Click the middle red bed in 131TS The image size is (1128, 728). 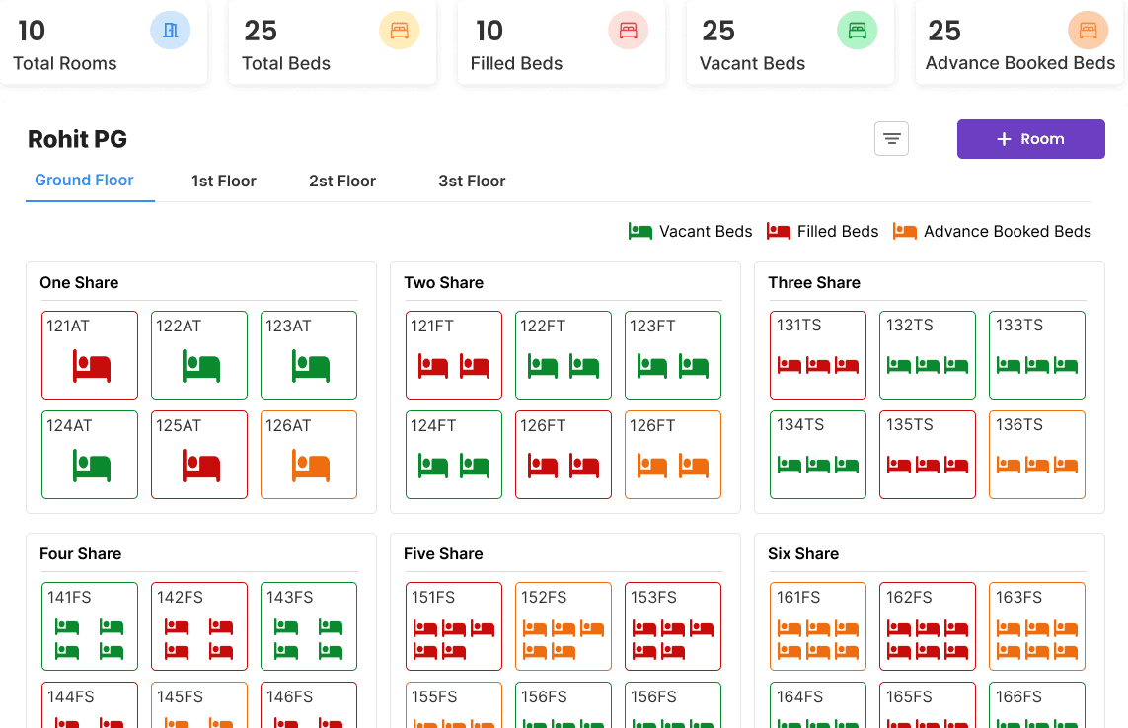coord(818,365)
